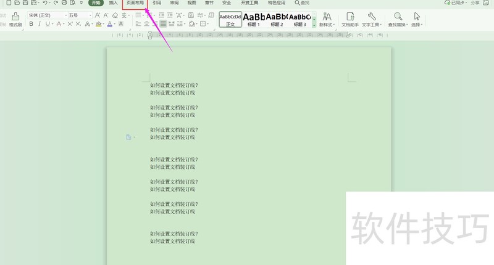
Task: Apply superscript formatting
Action: [70, 24]
